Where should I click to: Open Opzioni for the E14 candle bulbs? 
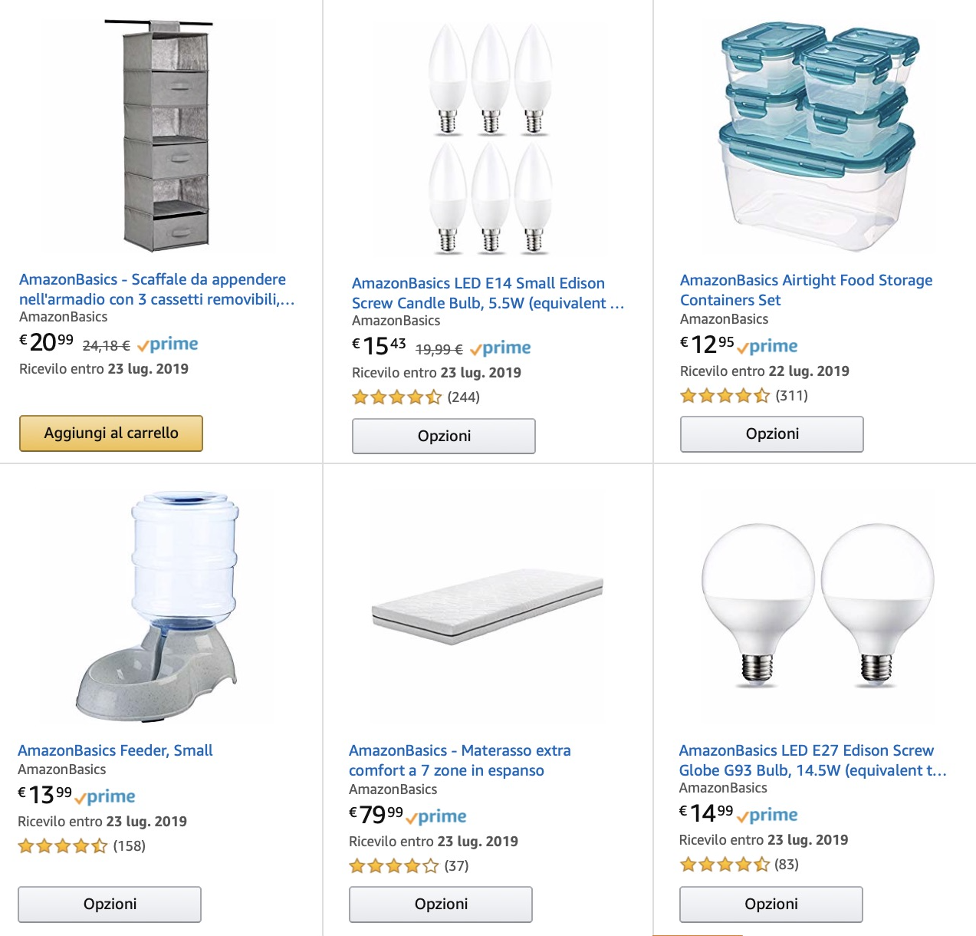444,437
